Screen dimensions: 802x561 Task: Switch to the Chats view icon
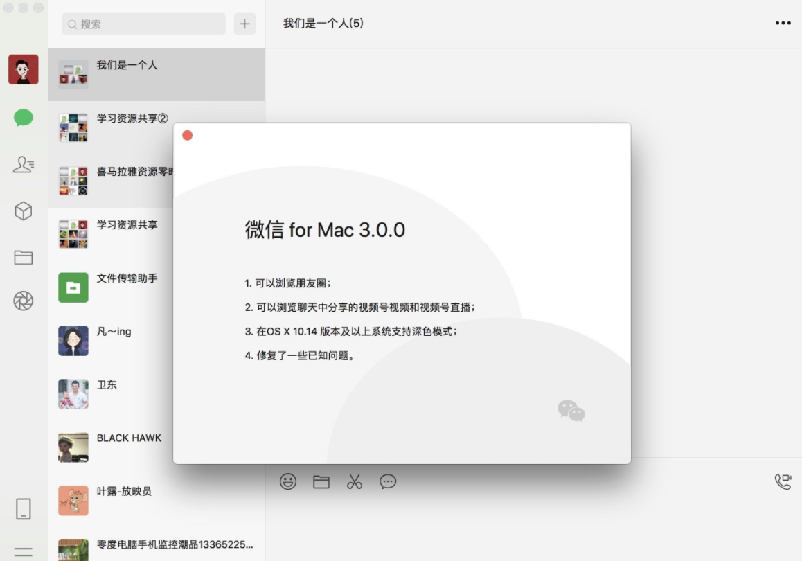coord(23,118)
